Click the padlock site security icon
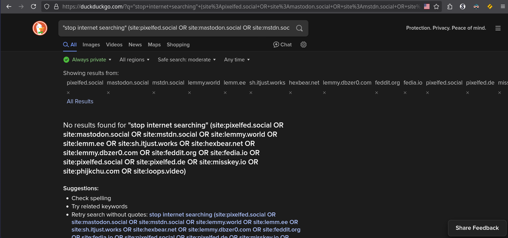This screenshot has height=238, width=508. pyautogui.click(x=56, y=6)
